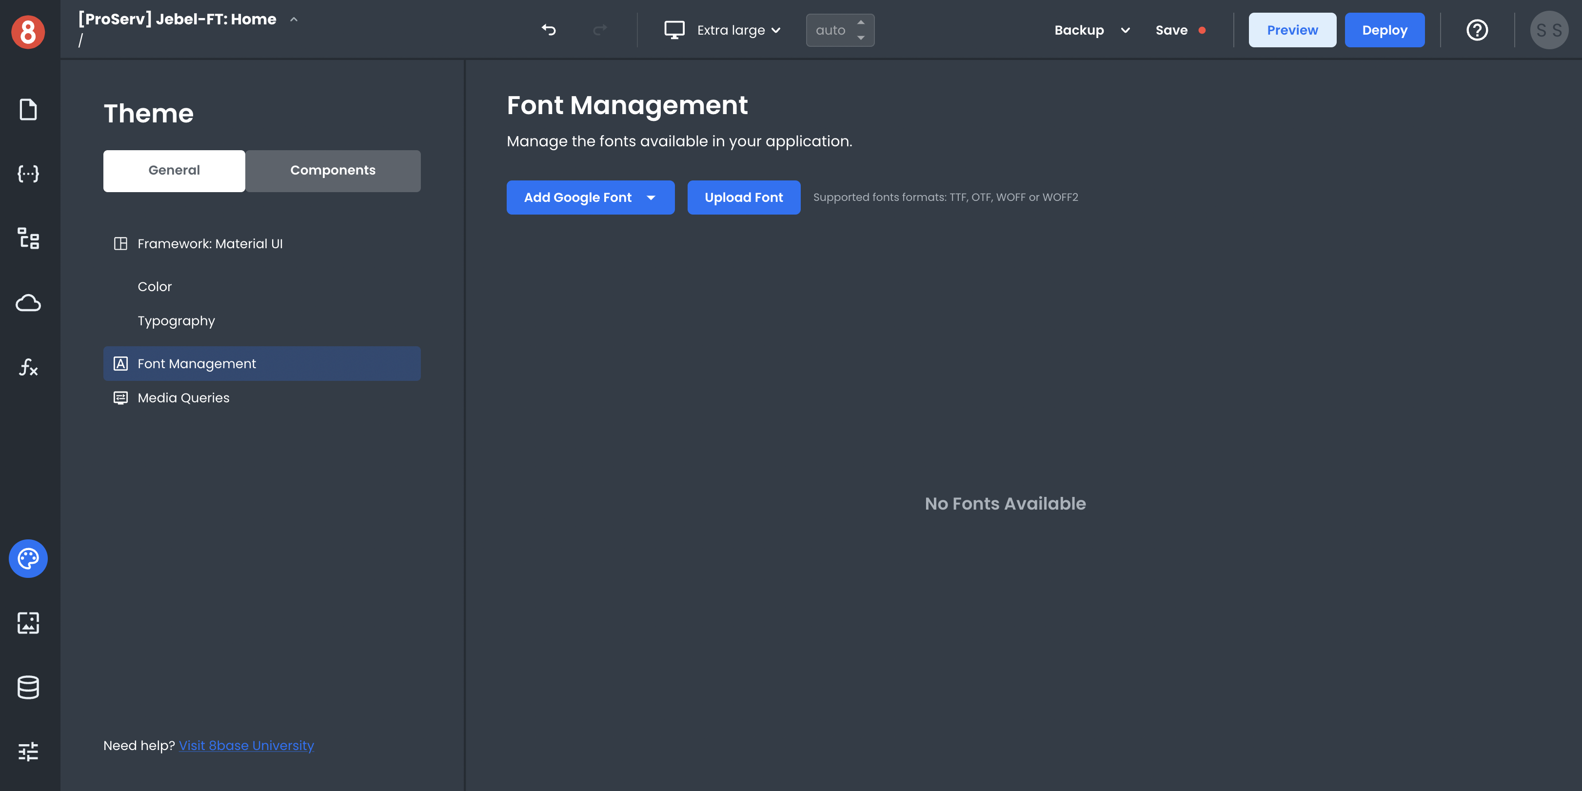Screen dimensions: 1582x791
Task: Click the help question mark icon
Action: [1477, 30]
